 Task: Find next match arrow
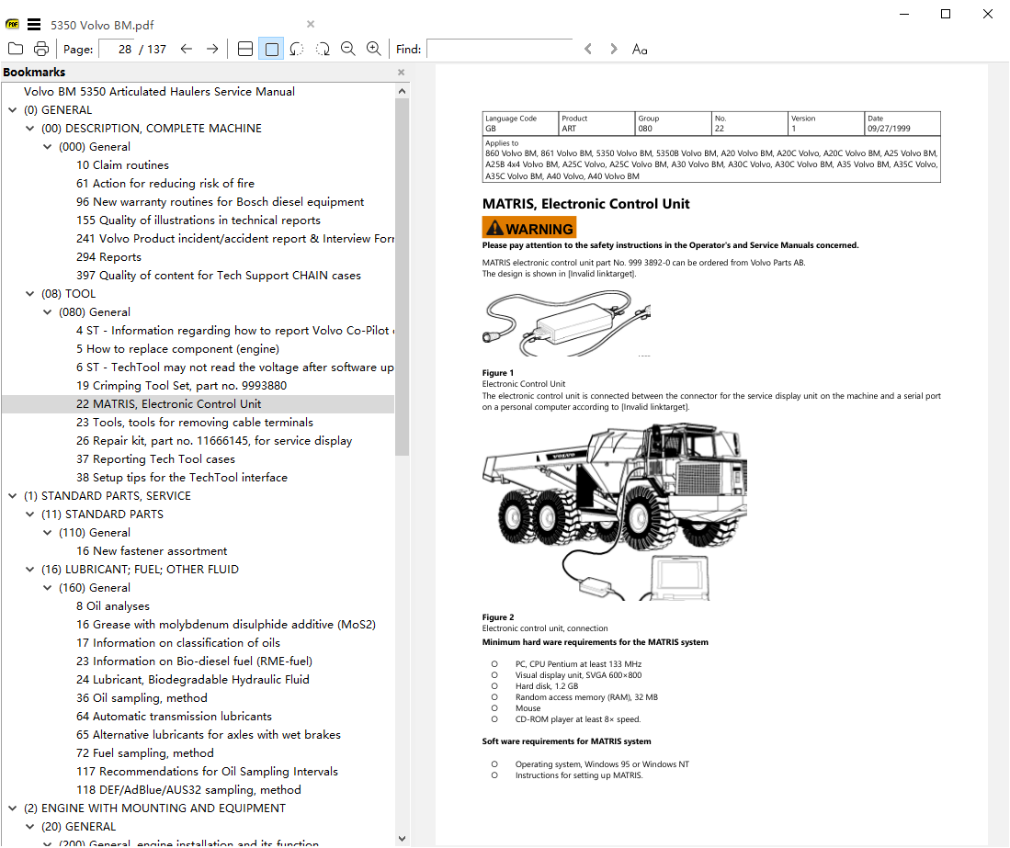613,49
